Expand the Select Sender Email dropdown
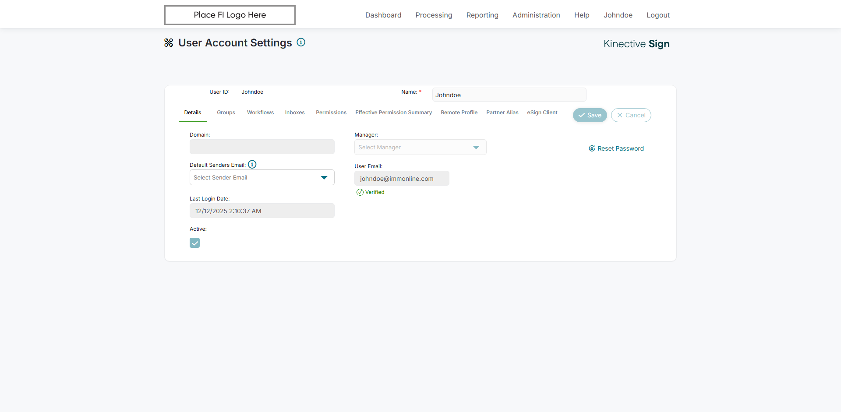Screen dimensions: 841x412 coord(262,177)
